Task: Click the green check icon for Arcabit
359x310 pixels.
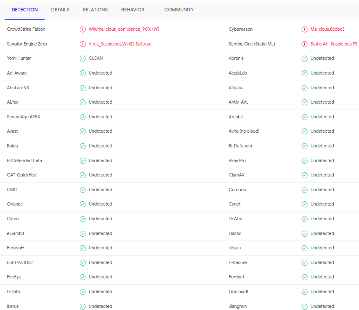Action: 304,117
